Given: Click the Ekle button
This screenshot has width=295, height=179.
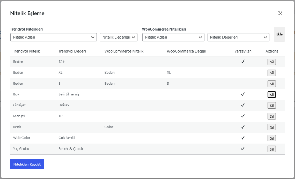Looking at the screenshot, I should [280, 34].
